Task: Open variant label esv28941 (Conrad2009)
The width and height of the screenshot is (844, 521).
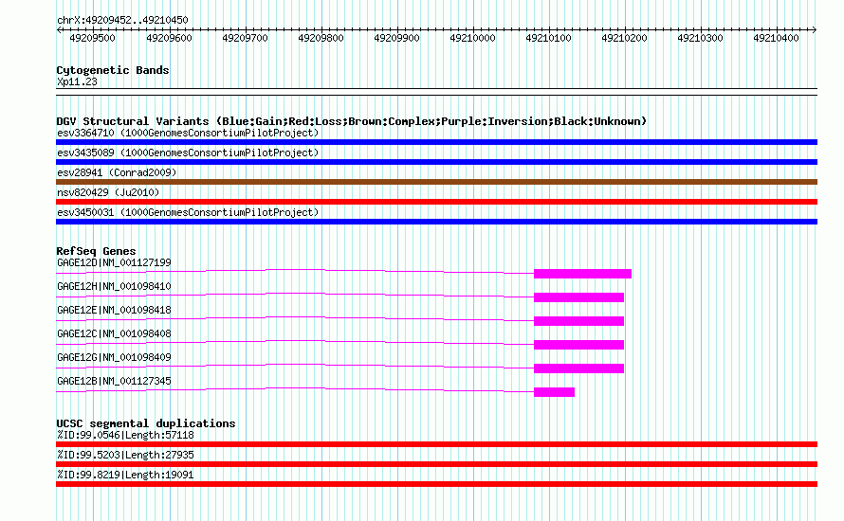Action: pos(117,172)
